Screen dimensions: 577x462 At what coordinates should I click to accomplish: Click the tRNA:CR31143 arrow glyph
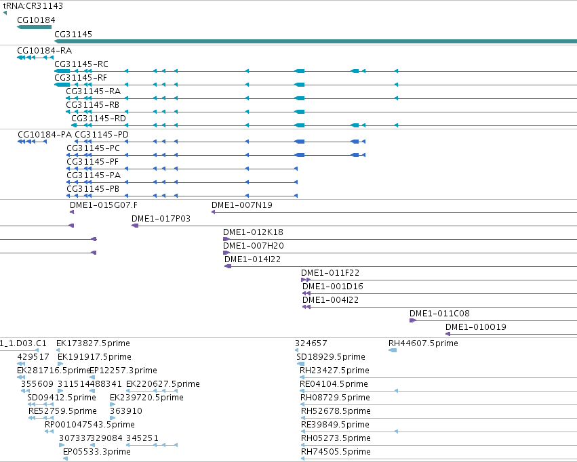[5, 13]
